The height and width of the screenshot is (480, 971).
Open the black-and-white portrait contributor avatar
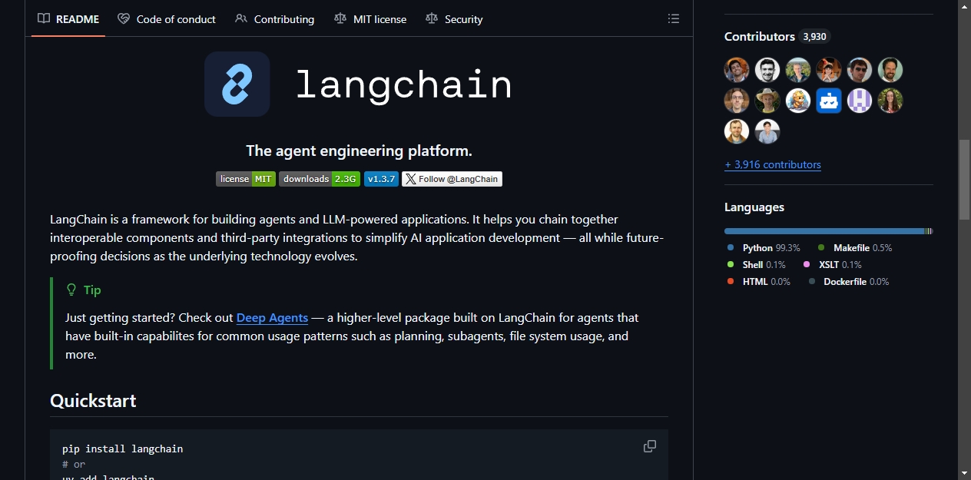pos(767,70)
